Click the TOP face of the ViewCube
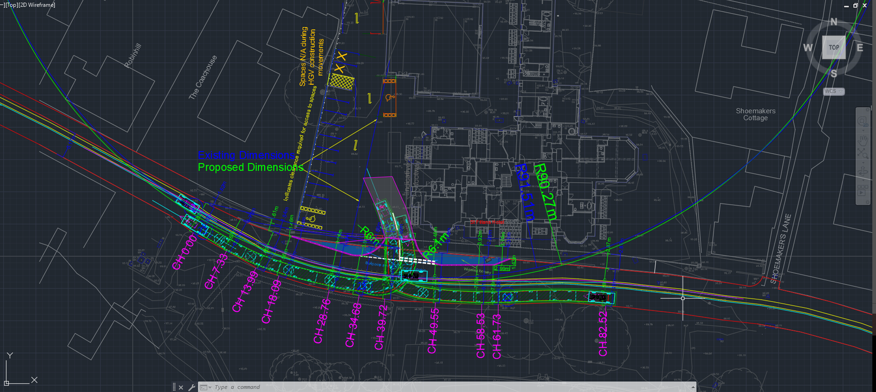Screen dimensions: 876x392 [x=833, y=48]
